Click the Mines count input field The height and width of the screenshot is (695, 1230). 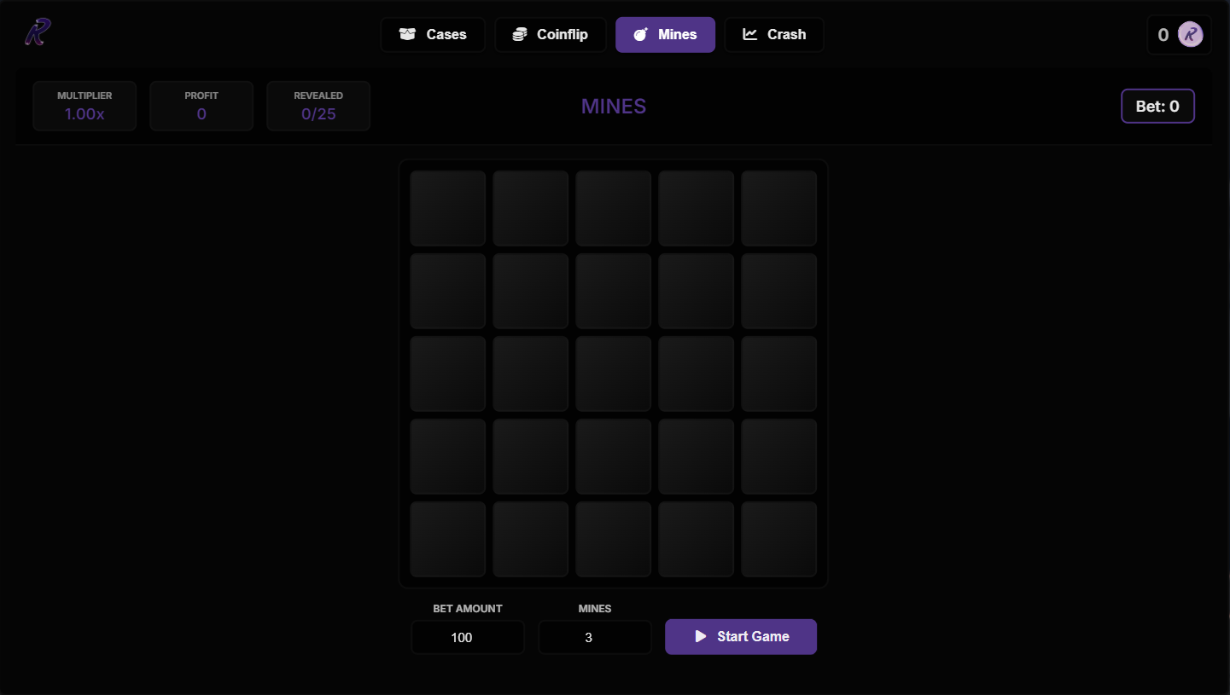(x=595, y=638)
